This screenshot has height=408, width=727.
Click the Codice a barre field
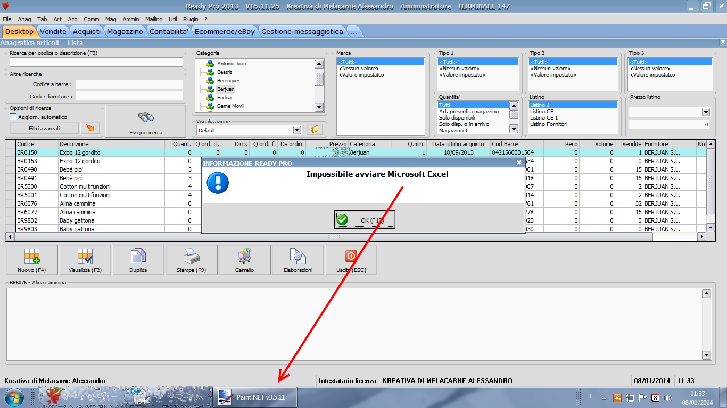(x=129, y=84)
